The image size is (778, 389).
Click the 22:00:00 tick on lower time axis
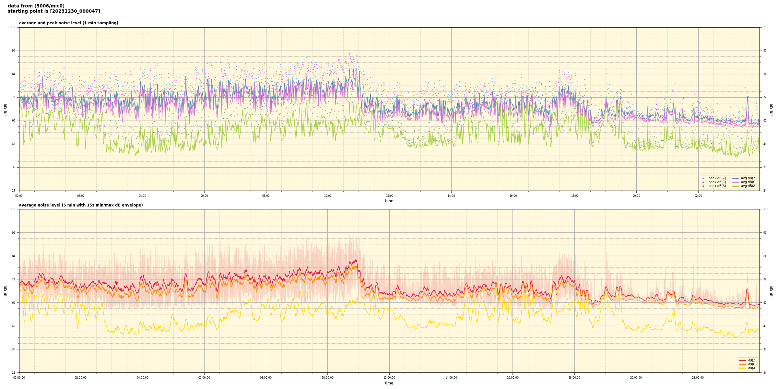tap(698, 378)
